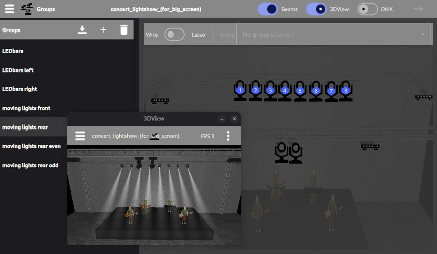The width and height of the screenshot is (437, 254).
Task: Open the 3DView window hamburger menu
Action: click(80, 136)
